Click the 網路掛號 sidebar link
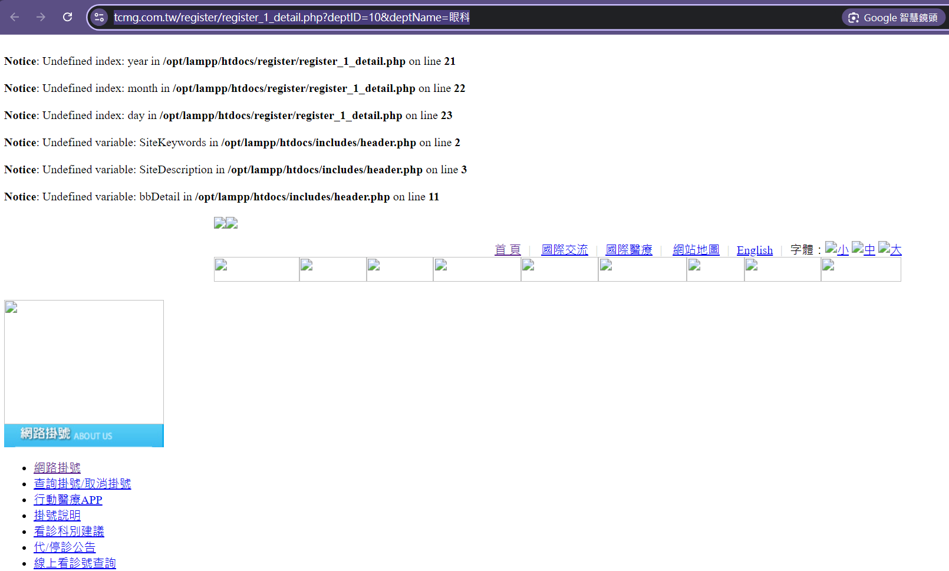 (x=57, y=468)
